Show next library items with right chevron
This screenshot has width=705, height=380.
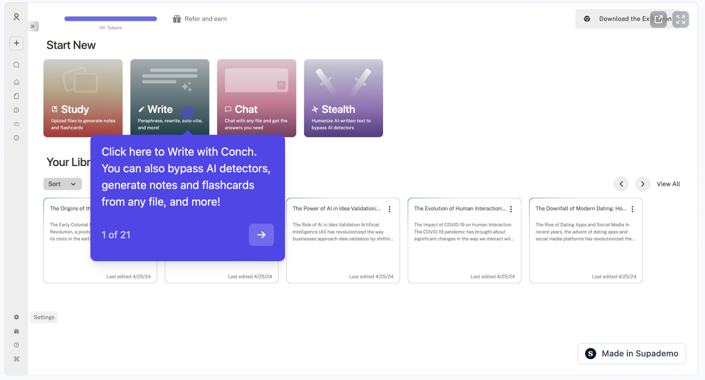(x=643, y=184)
